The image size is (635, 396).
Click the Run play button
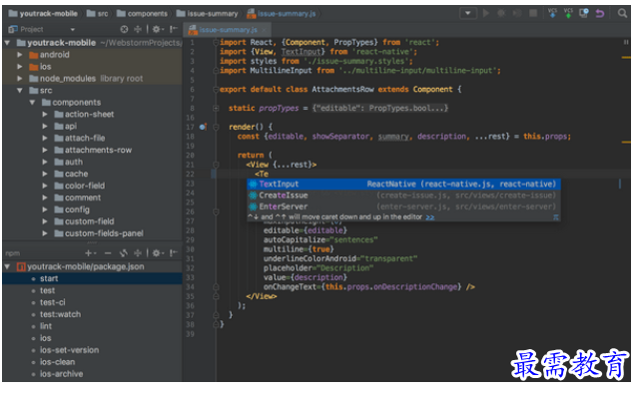(486, 13)
